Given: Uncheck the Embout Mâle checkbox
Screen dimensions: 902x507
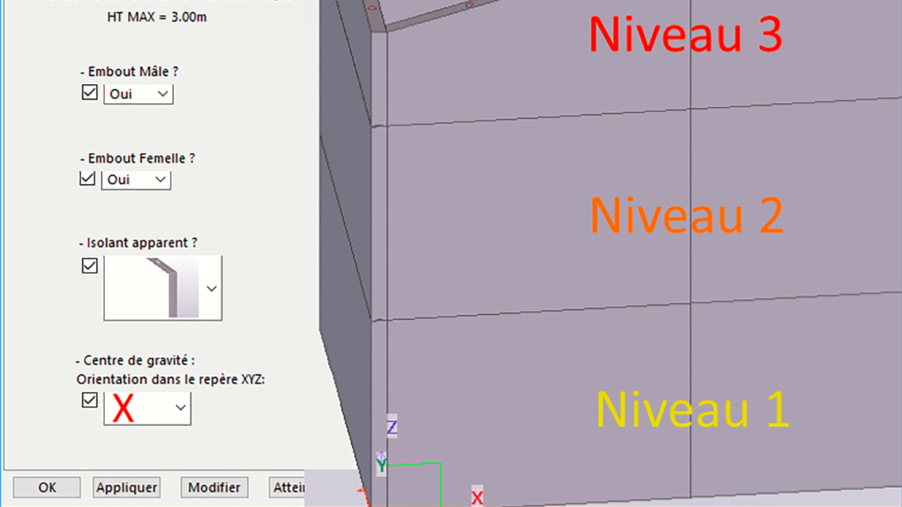Looking at the screenshot, I should coord(90,93).
